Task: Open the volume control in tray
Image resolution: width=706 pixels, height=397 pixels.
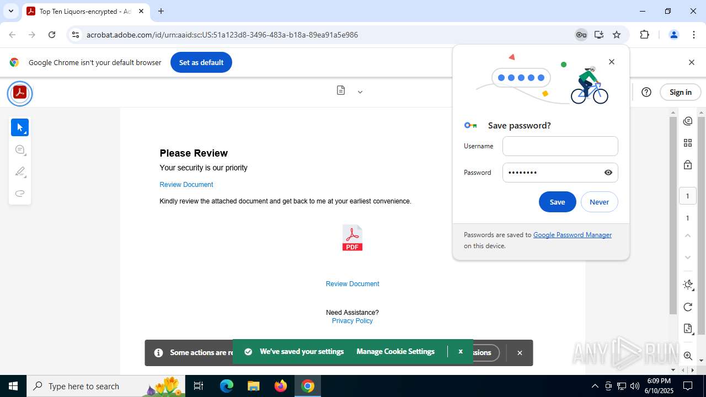Action: [635, 386]
